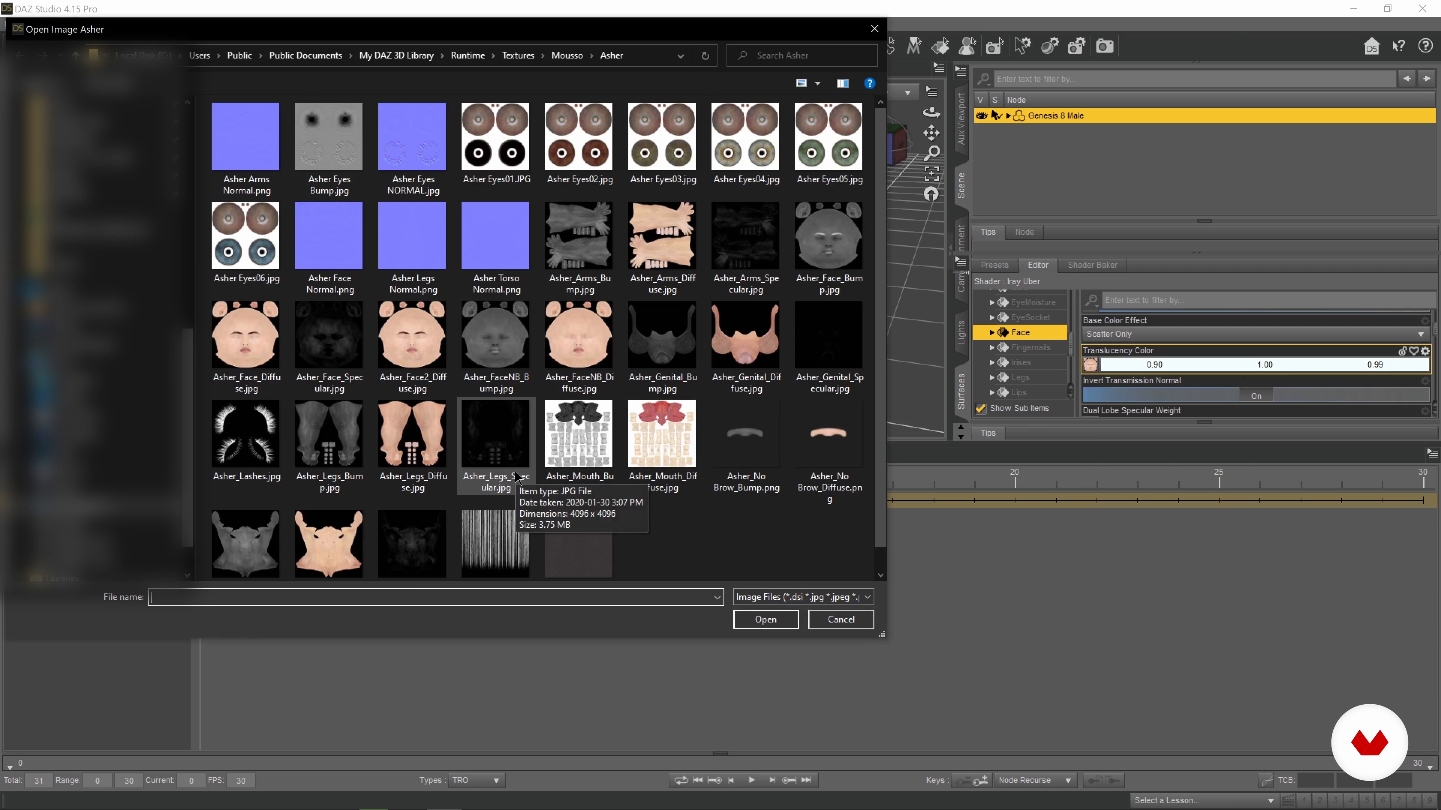Click the Search Asher field

pos(802,55)
